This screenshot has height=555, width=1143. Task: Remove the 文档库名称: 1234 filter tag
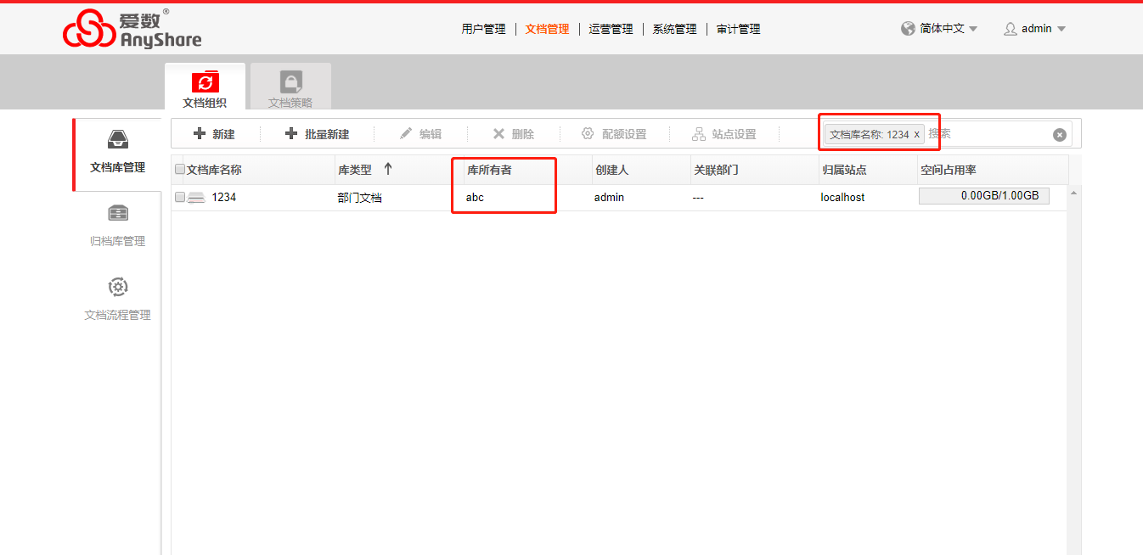click(x=916, y=134)
